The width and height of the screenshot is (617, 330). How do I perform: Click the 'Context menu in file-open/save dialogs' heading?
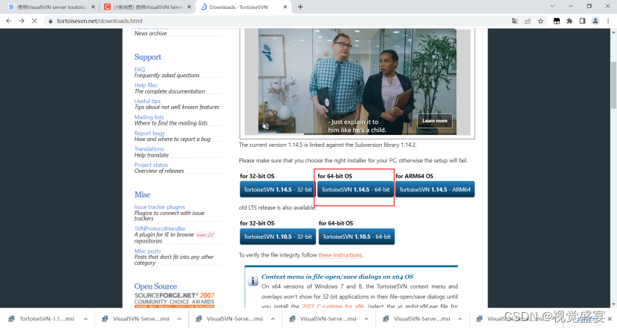click(x=337, y=277)
